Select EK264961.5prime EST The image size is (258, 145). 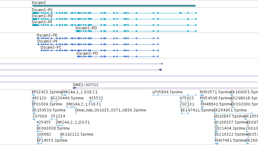(x=230, y=110)
